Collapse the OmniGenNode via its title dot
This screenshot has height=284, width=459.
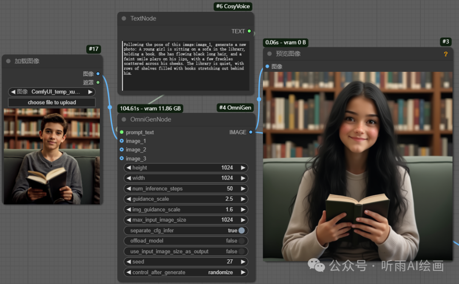(124, 119)
